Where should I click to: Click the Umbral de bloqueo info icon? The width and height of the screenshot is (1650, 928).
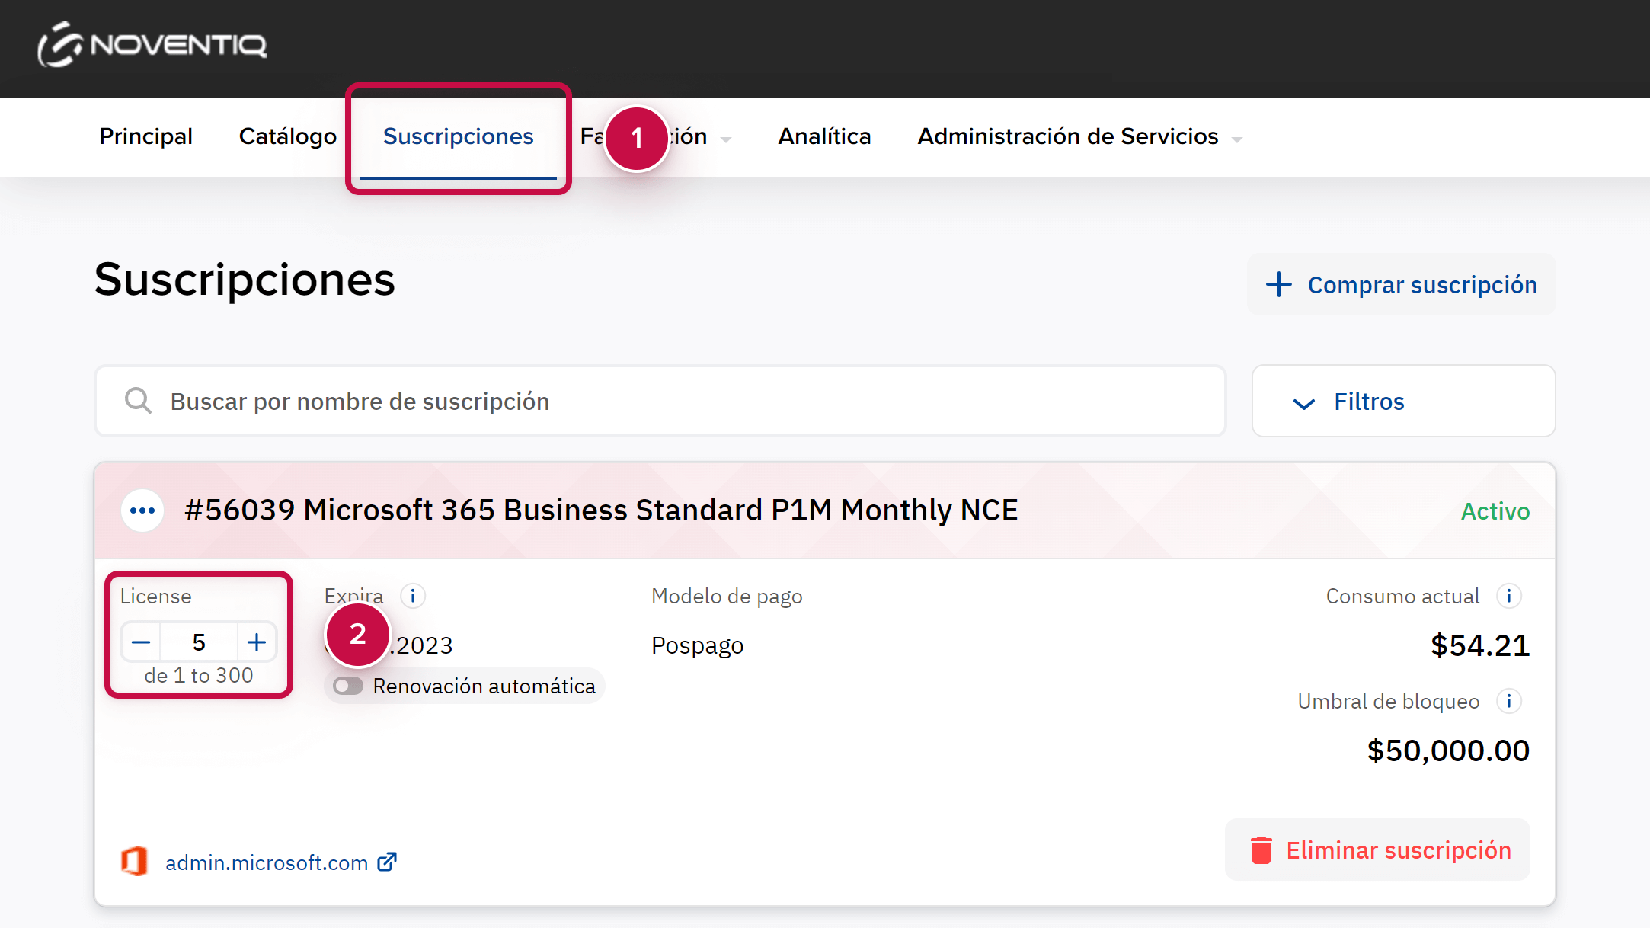1508,701
